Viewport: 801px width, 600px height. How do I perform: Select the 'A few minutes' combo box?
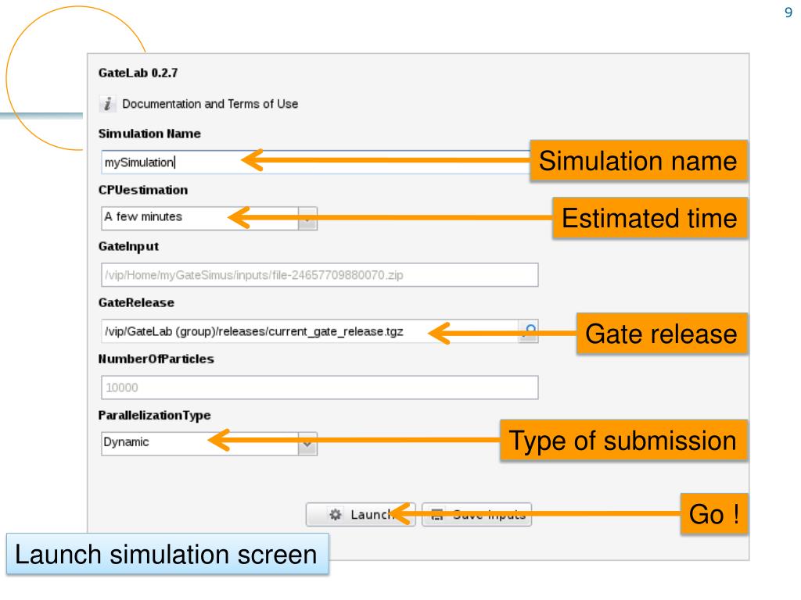(x=199, y=218)
